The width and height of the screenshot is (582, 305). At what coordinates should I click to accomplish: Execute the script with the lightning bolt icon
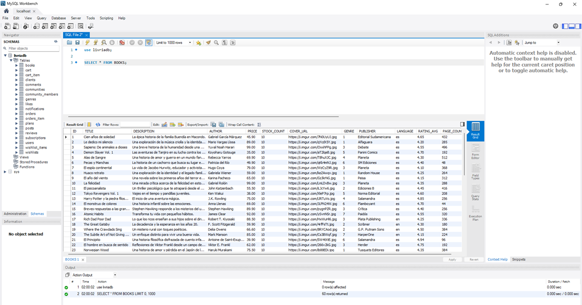[88, 43]
